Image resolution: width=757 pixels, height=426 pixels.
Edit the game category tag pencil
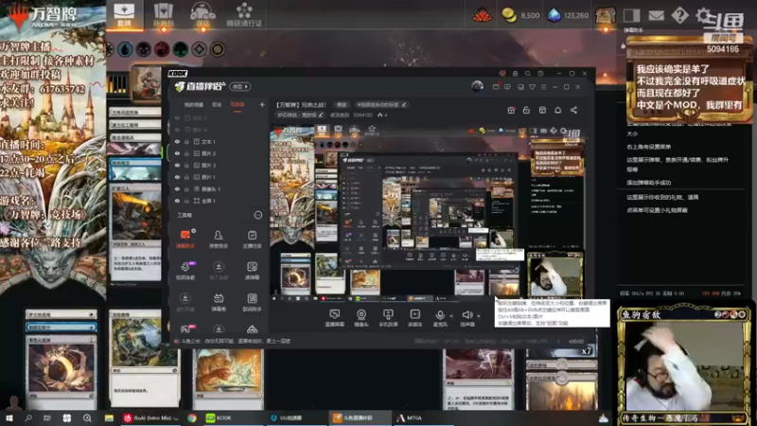point(320,115)
